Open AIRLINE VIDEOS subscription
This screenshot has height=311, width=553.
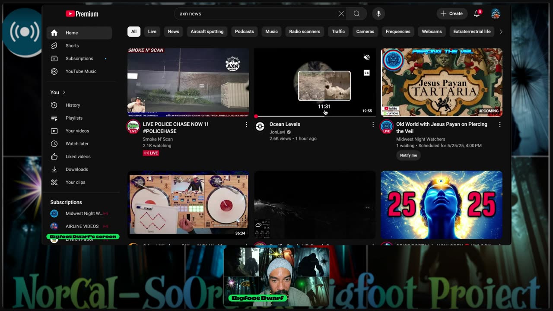click(x=79, y=226)
